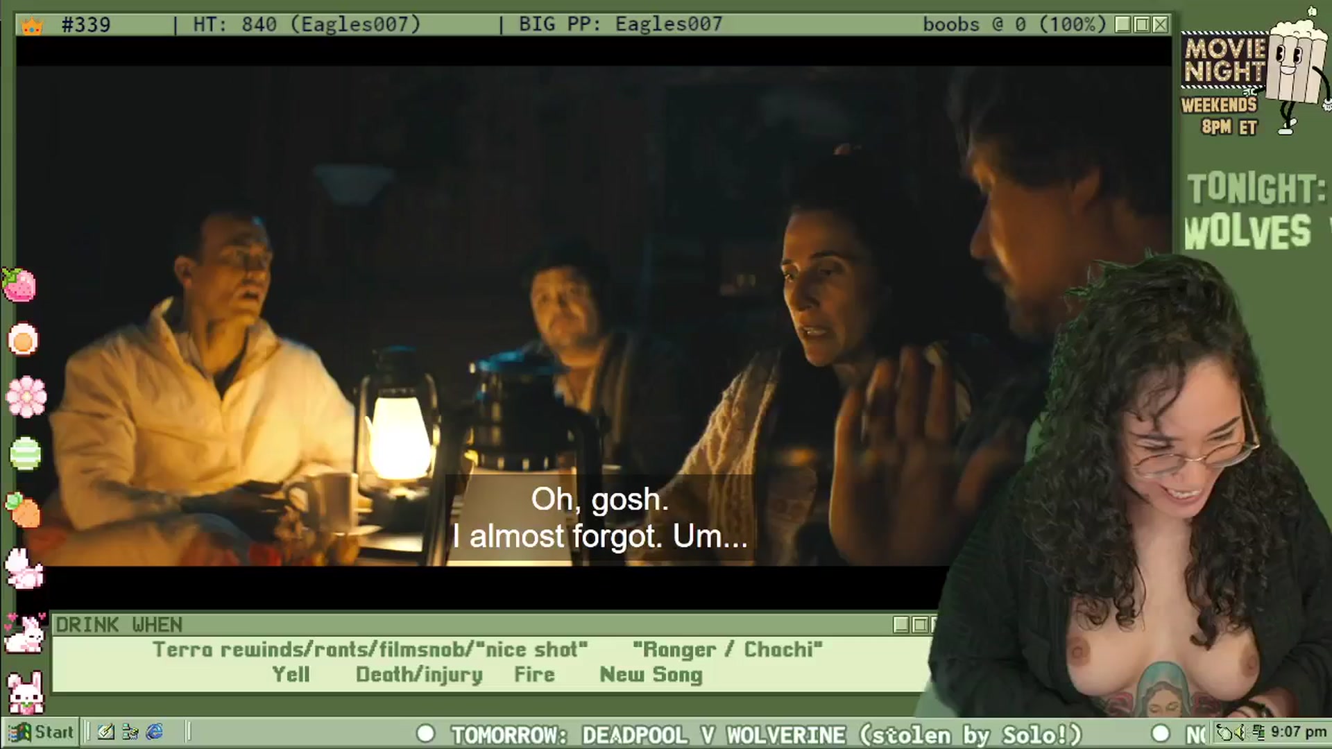Click the 'Terra rewinds/rants/filmsnob/"nice shot"' rule

pos(370,650)
